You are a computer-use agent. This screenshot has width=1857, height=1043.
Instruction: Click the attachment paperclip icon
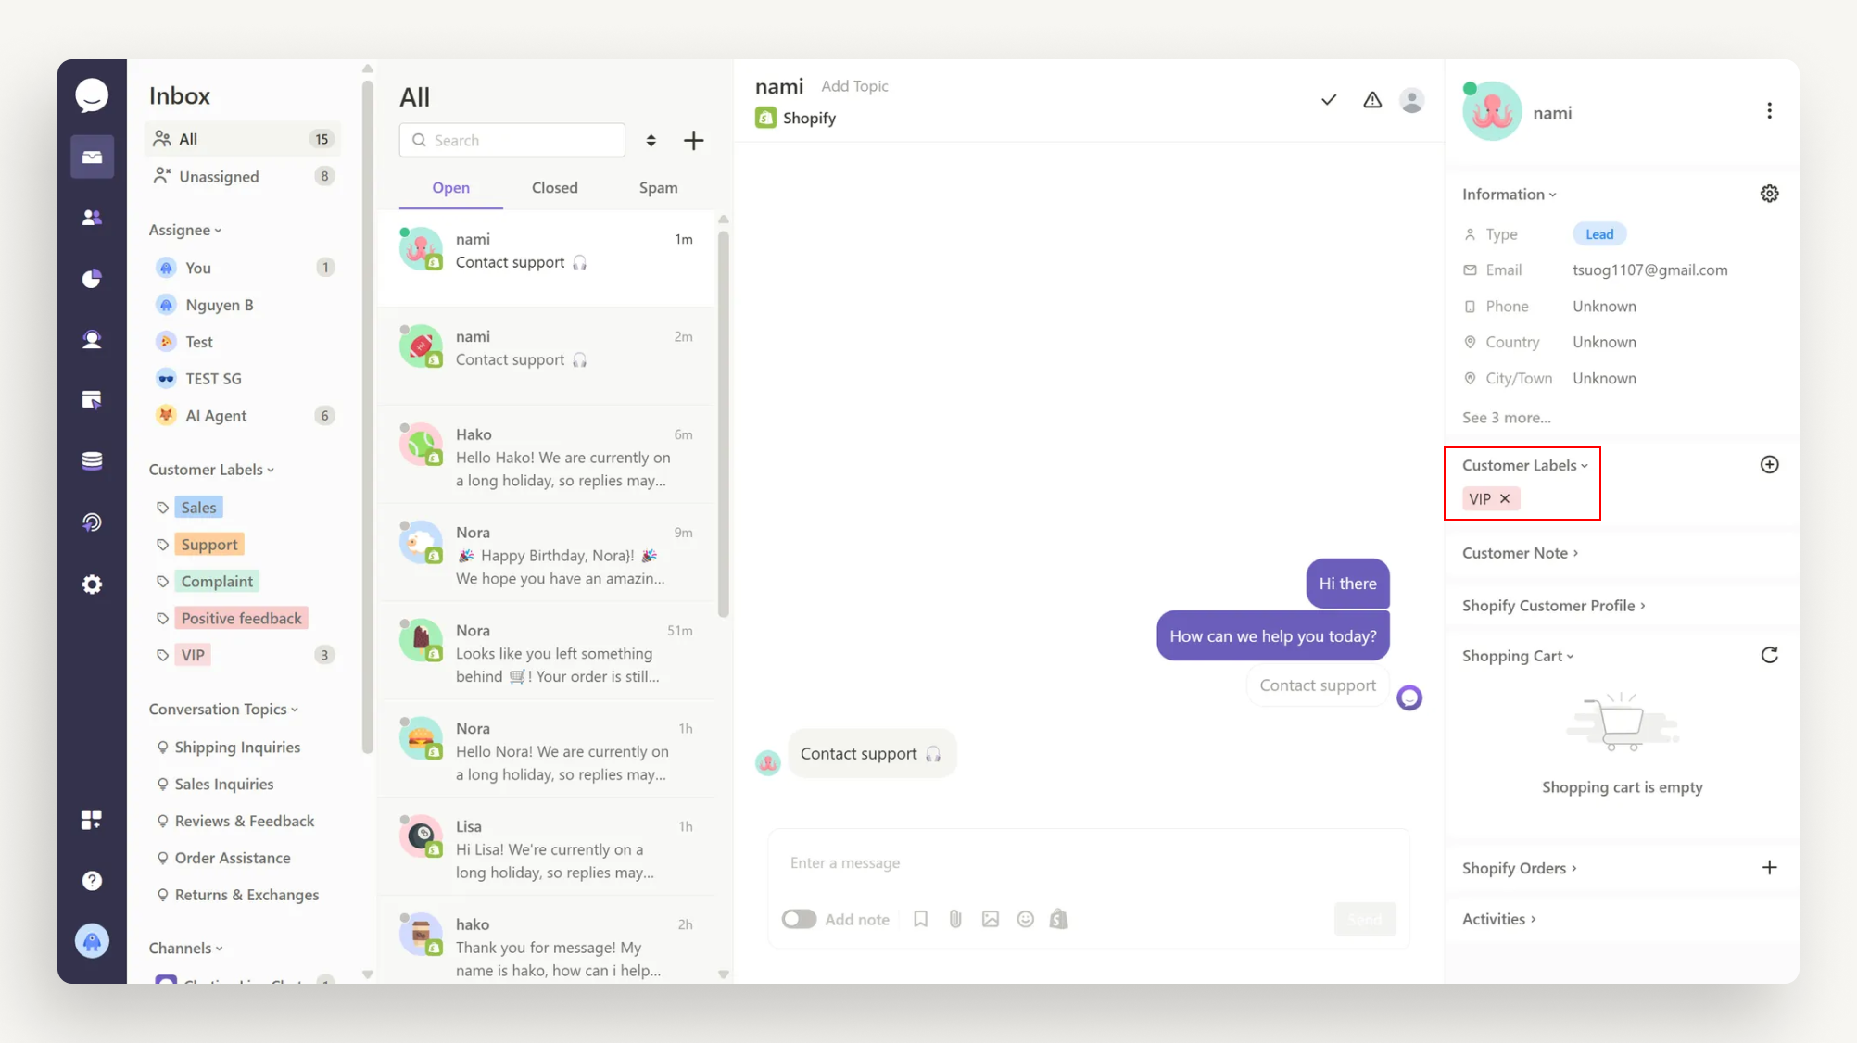point(955,919)
